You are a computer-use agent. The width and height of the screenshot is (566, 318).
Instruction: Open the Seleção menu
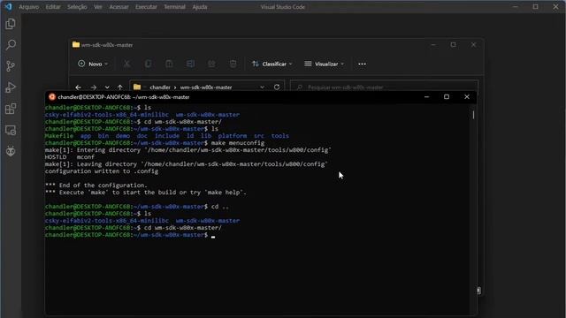pyautogui.click(x=77, y=7)
